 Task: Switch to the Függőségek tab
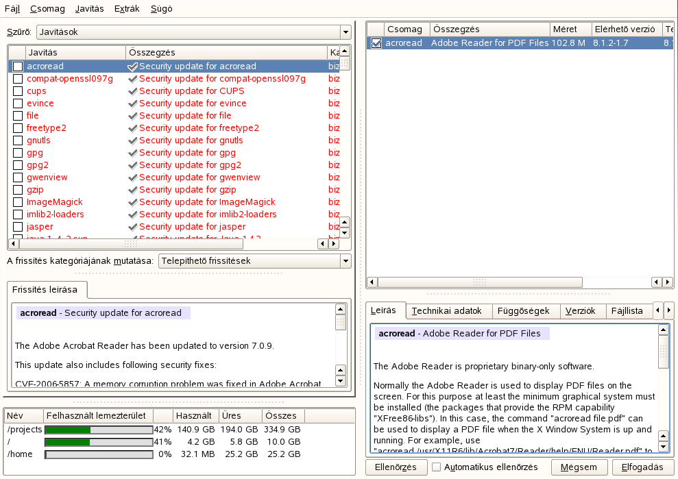pos(523,310)
